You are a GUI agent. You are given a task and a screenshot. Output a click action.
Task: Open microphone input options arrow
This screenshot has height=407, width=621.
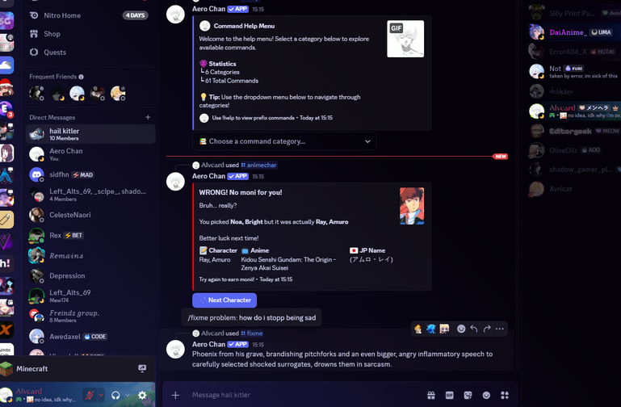click(101, 395)
